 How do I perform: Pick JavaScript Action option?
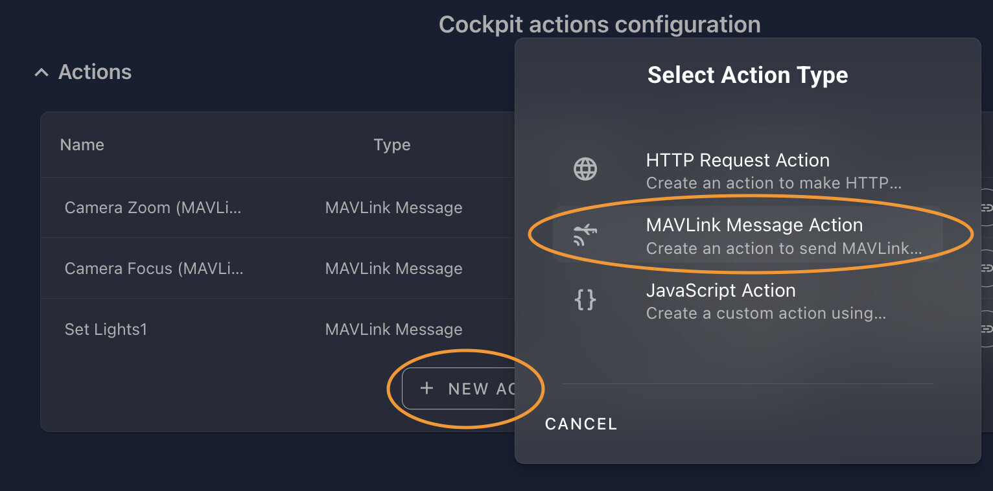coord(747,301)
